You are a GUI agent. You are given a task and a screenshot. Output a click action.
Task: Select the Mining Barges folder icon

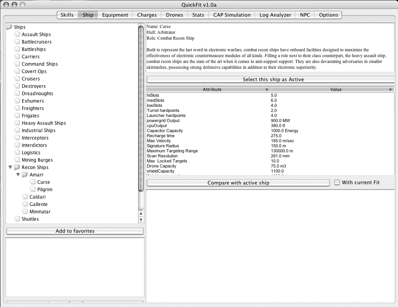pyautogui.click(x=17, y=160)
